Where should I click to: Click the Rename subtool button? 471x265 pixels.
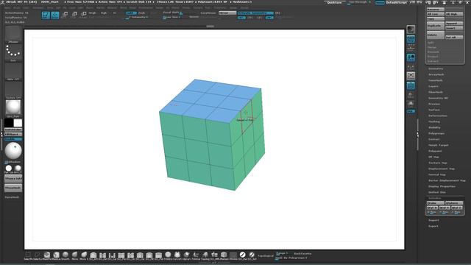[x=435, y=10]
